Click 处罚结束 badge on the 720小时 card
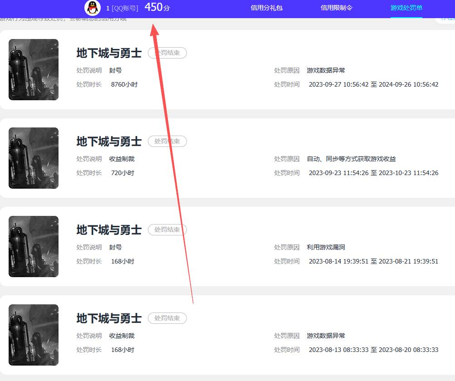Viewport: 455px width, 381px height. (x=167, y=142)
